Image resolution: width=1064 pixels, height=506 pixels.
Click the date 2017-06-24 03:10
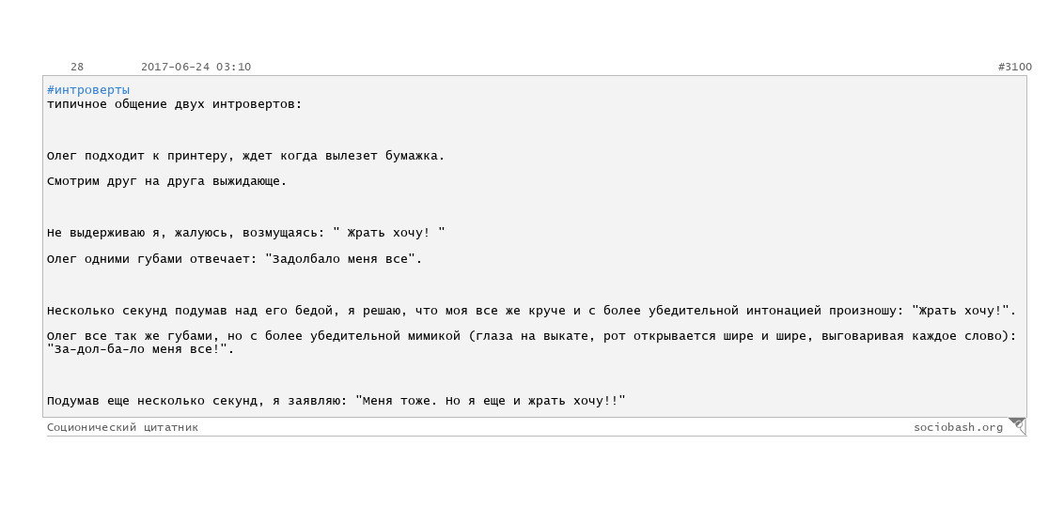click(196, 67)
